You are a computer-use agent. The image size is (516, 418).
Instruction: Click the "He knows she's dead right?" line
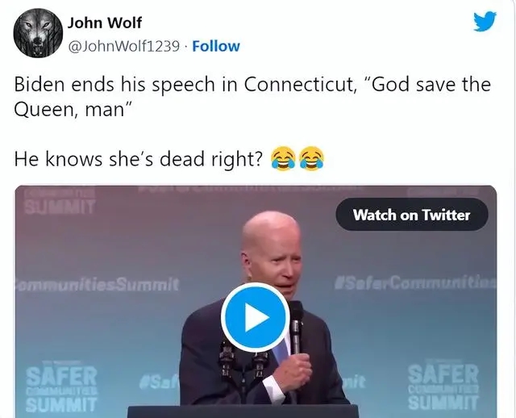[138, 160]
